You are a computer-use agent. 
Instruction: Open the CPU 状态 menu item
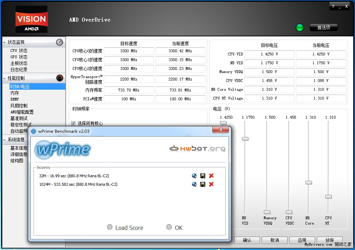(x=19, y=50)
